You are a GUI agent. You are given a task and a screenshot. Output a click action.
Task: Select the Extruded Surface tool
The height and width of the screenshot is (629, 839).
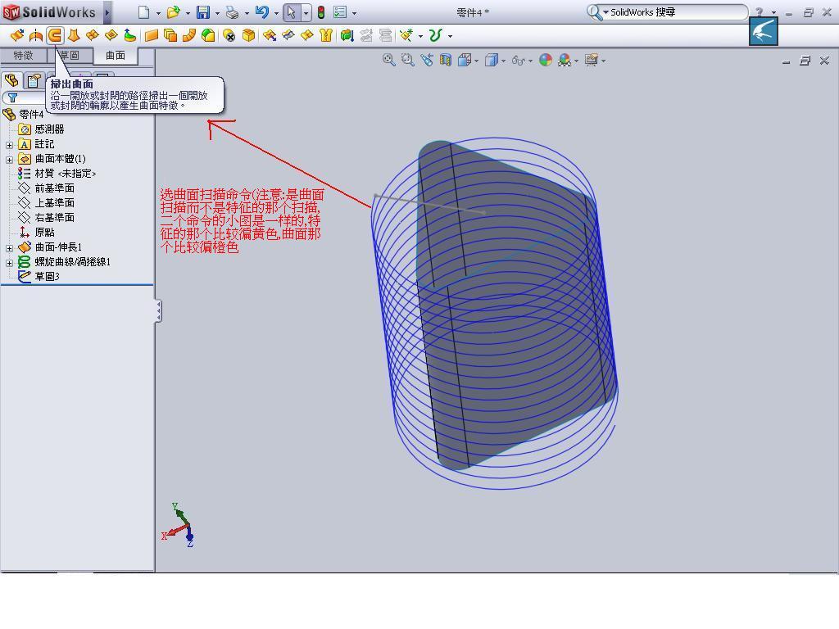pos(17,36)
